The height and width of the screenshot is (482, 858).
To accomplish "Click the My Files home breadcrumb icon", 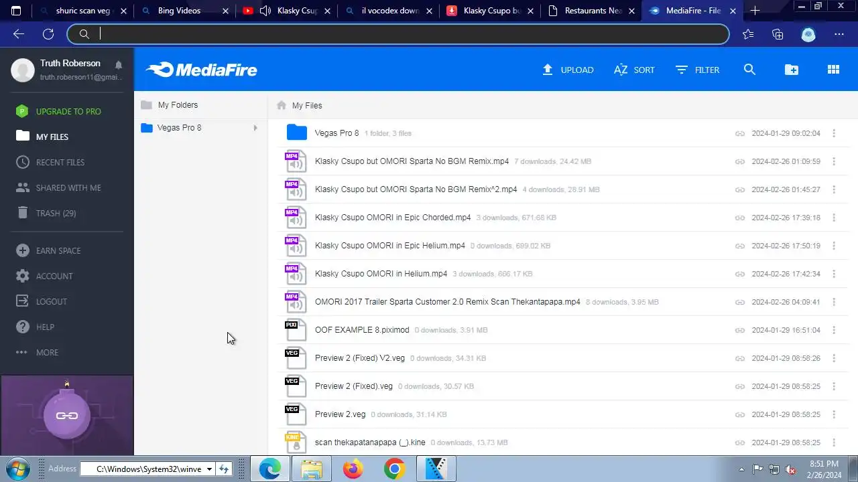I will click(x=282, y=105).
